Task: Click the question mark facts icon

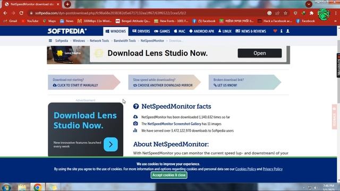Action: click(136, 106)
